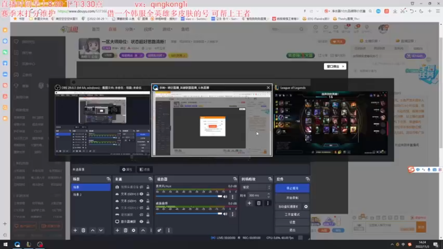
Task: Open the mixer panel three-dot menu
Action: 169,230
